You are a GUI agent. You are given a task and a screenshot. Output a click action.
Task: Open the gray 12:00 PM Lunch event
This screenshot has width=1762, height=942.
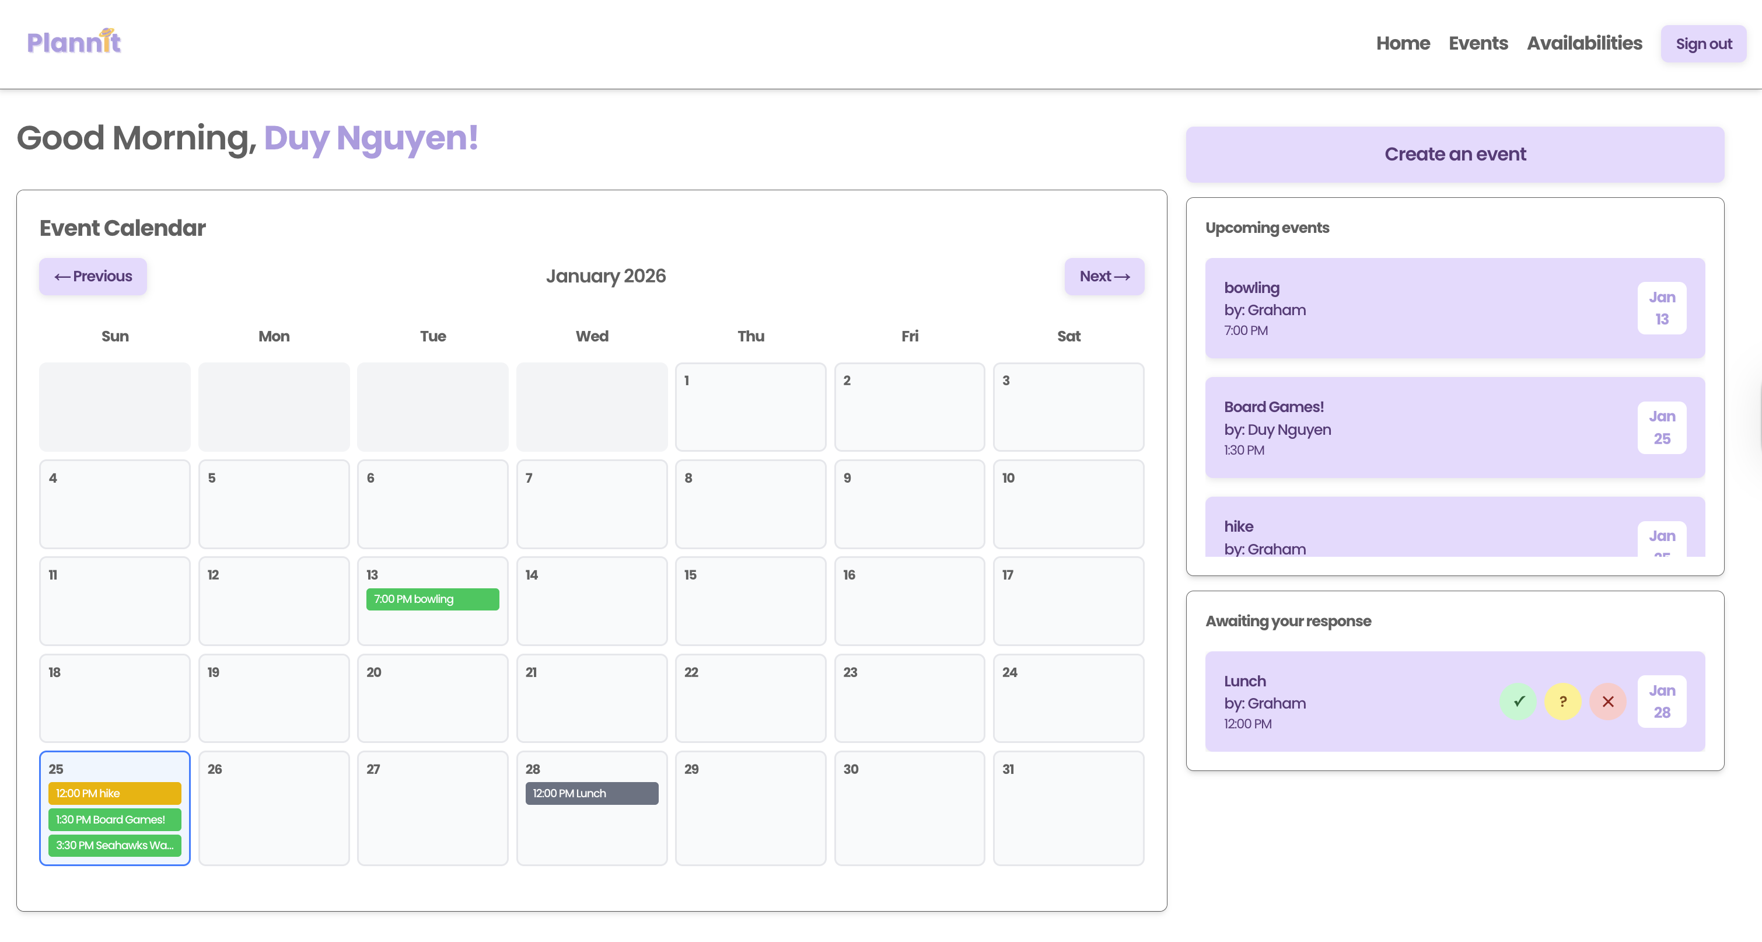[x=592, y=794]
